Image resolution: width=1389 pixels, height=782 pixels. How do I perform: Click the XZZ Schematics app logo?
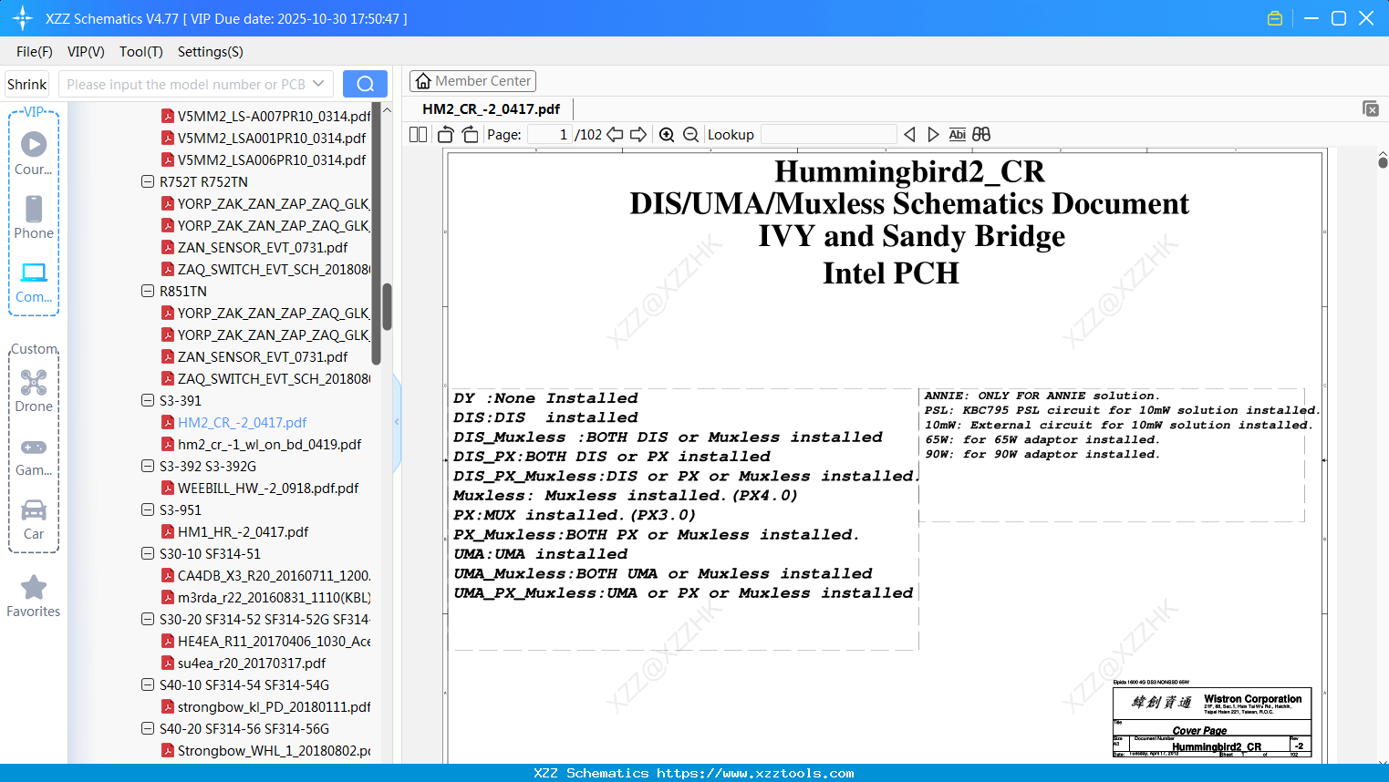pos(23,18)
